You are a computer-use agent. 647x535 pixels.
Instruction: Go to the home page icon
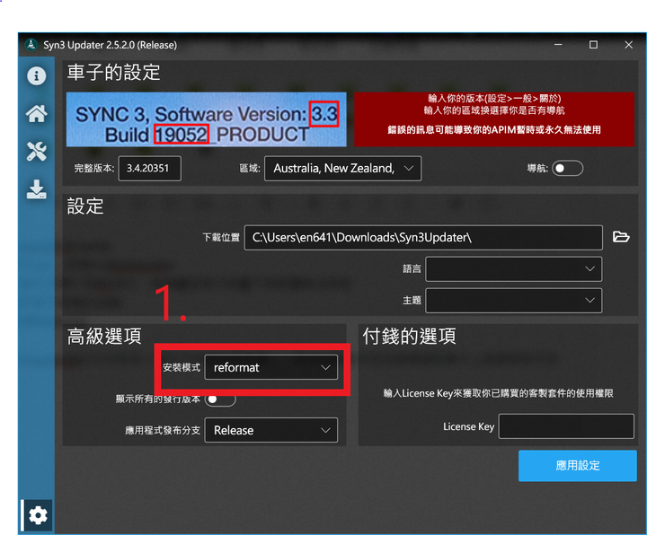click(x=36, y=113)
